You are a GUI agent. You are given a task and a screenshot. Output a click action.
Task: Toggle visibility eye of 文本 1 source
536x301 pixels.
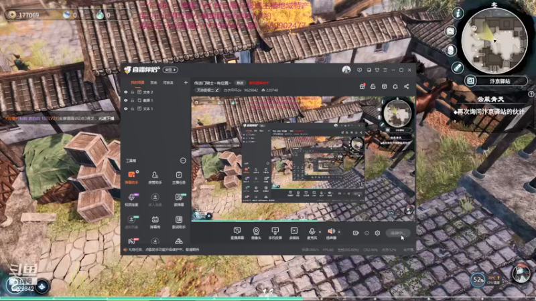[126, 108]
